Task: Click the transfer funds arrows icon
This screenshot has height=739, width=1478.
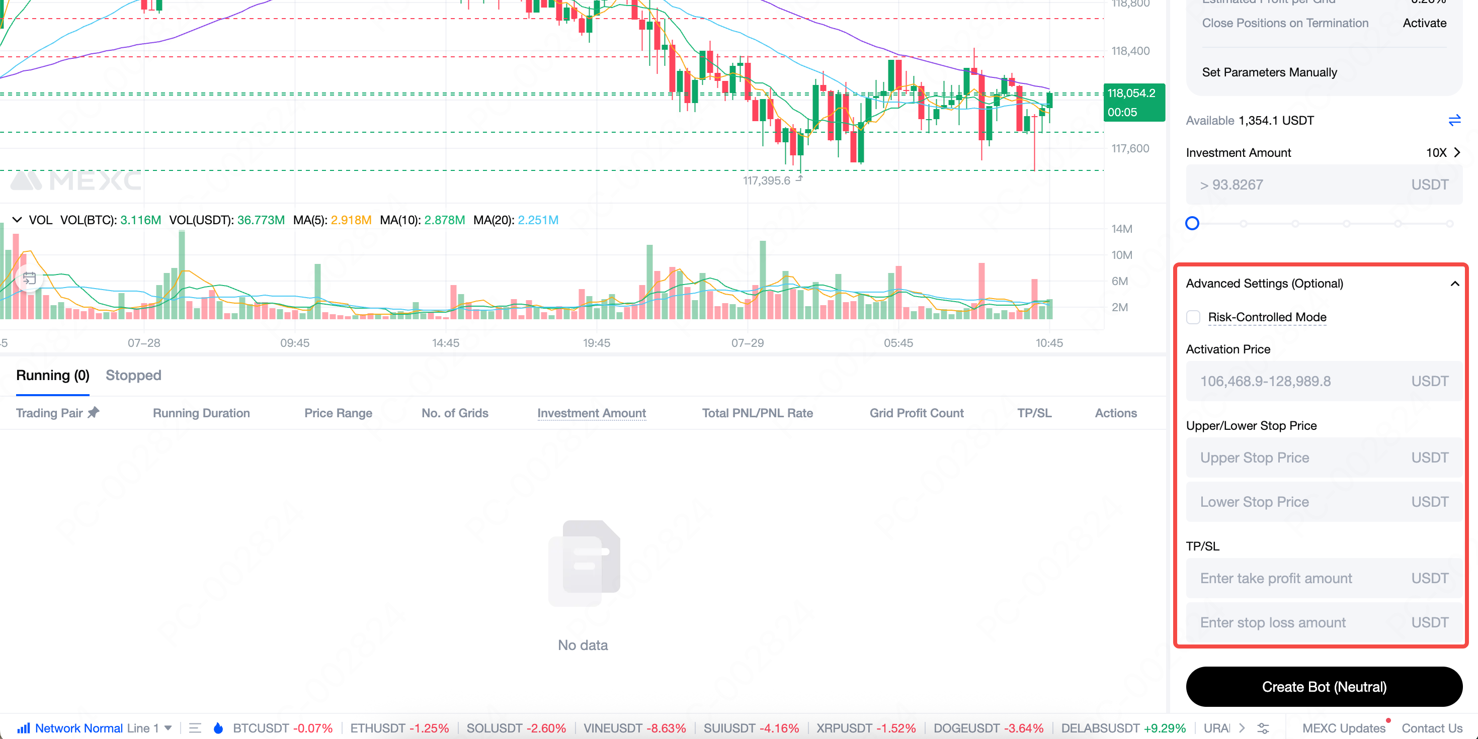Action: [1454, 120]
